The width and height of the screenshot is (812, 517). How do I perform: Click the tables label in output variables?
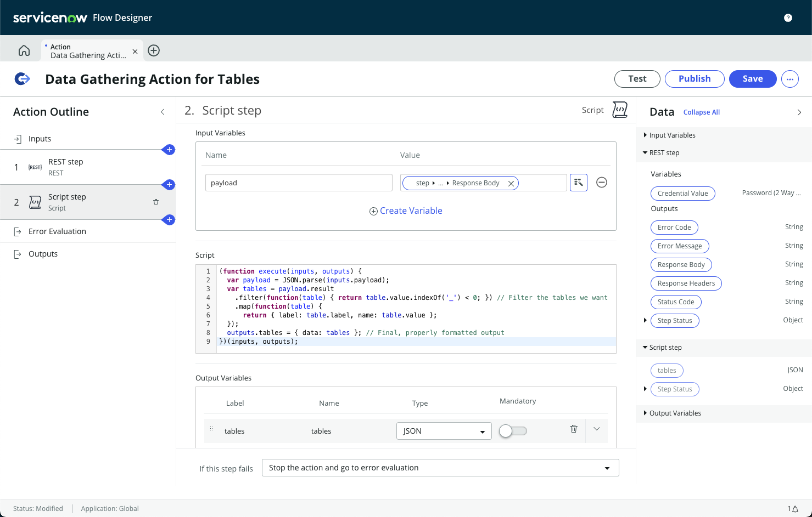234,431
